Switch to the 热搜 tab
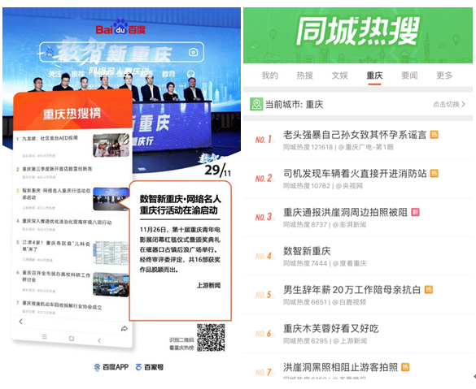 click(x=304, y=76)
